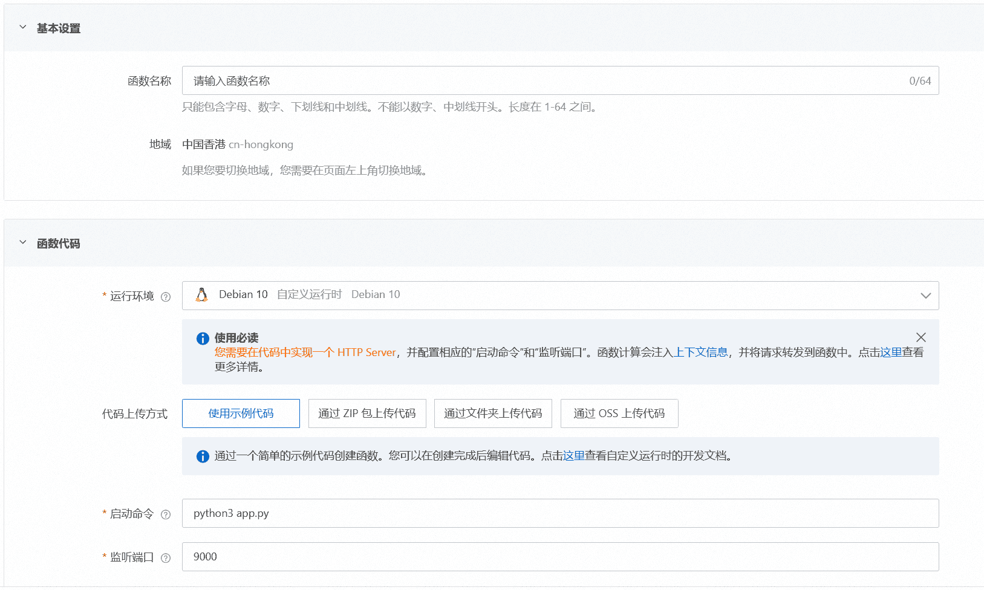Screen dimensions: 984x590
Task: Collapse the 基本设置 section
Action: click(23, 27)
